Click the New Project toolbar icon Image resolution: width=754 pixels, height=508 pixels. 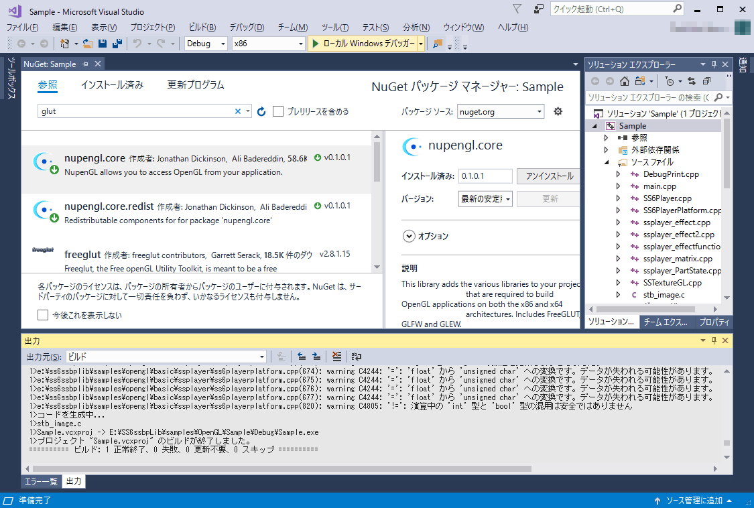(64, 44)
